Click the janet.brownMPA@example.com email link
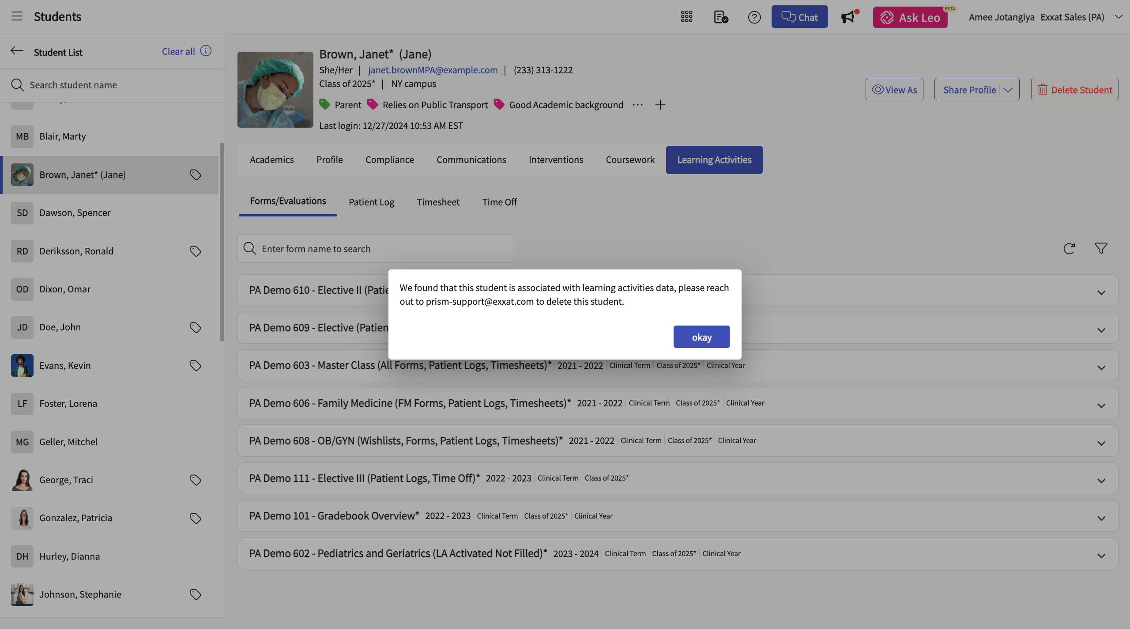Screen dimensions: 1130x629 pos(433,70)
